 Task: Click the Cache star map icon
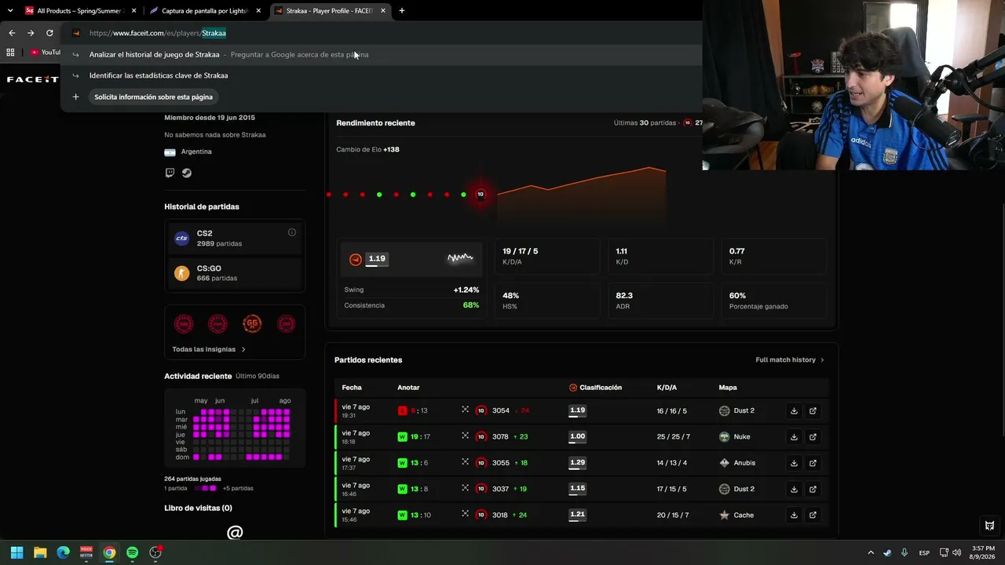(x=724, y=515)
